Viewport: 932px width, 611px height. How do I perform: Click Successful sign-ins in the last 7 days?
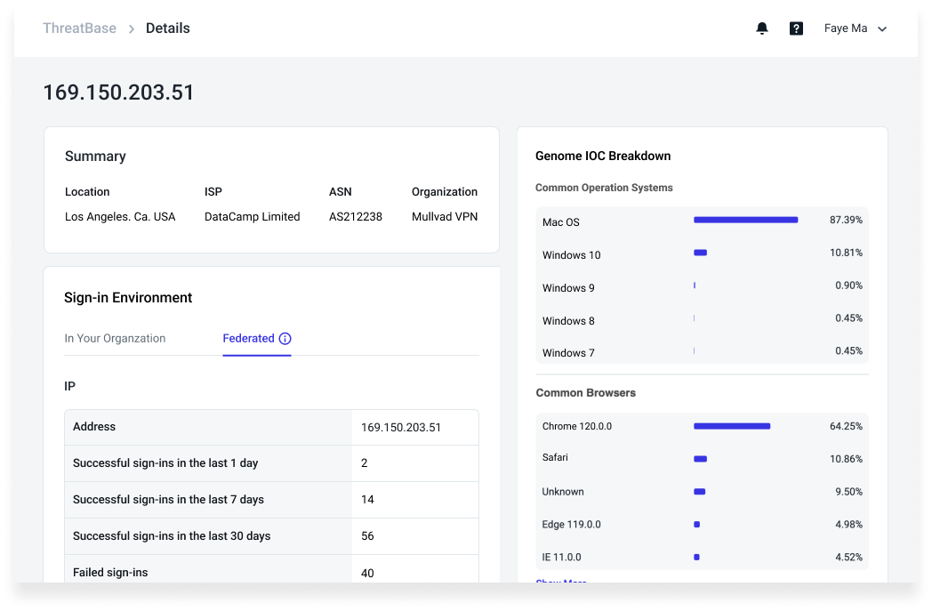(168, 499)
